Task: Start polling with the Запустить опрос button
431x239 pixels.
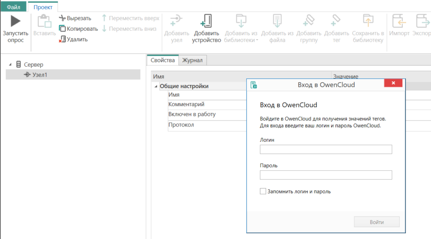Action: pyautogui.click(x=16, y=29)
